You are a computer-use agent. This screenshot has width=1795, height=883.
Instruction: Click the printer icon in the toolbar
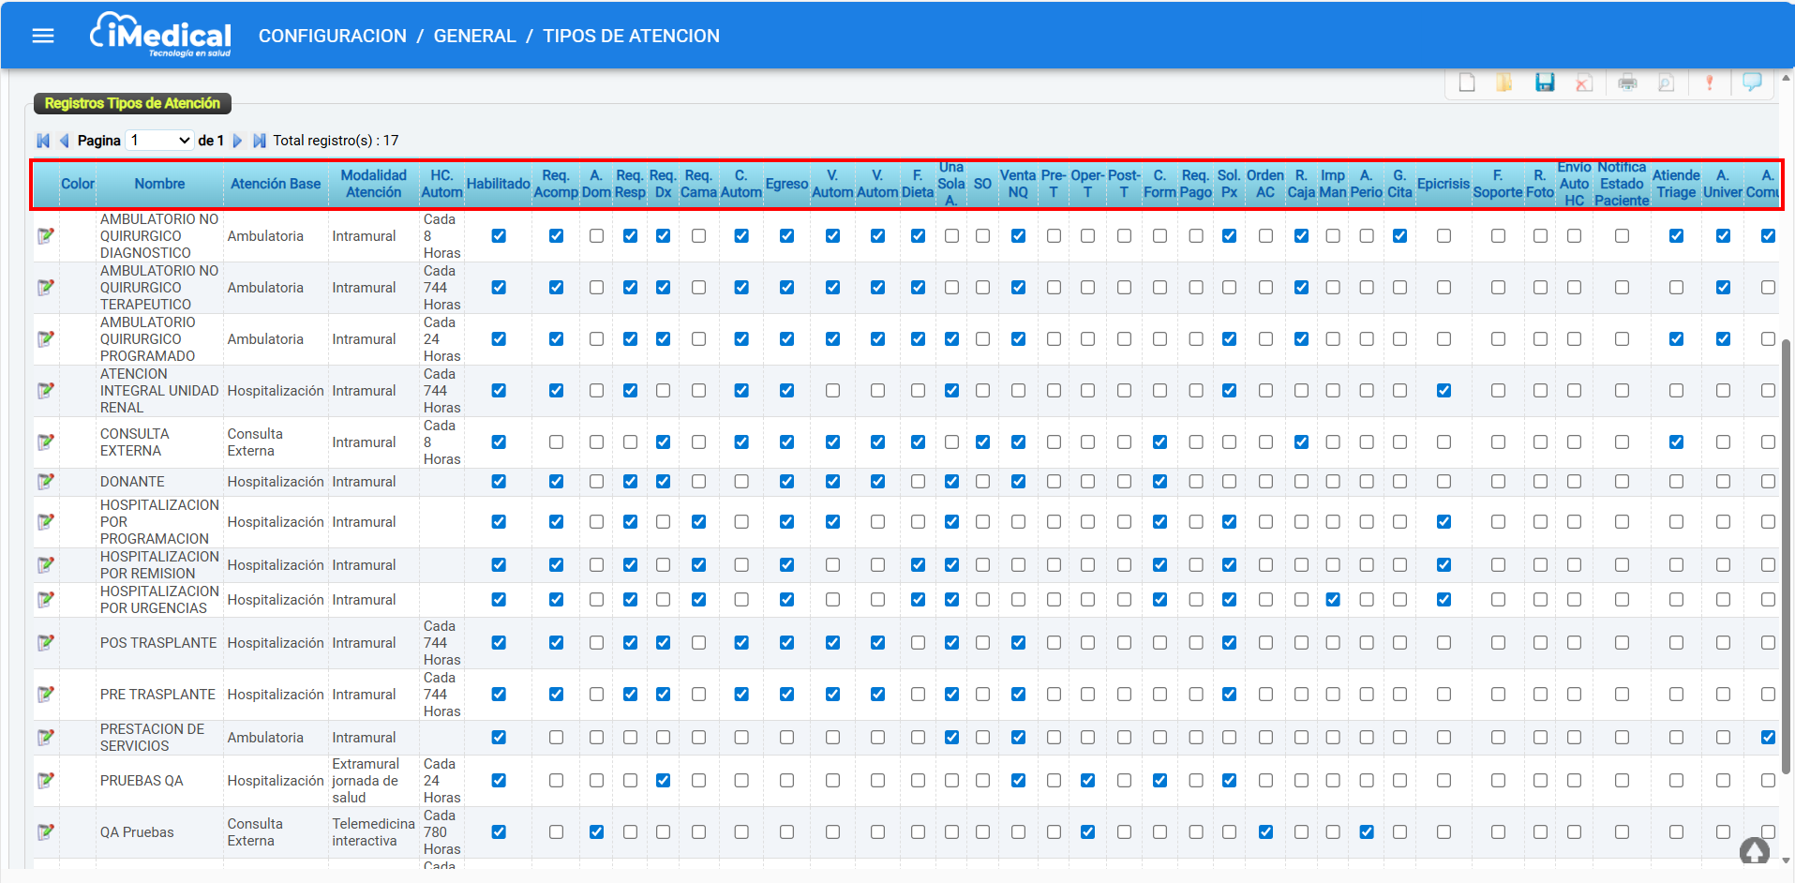point(1627,82)
